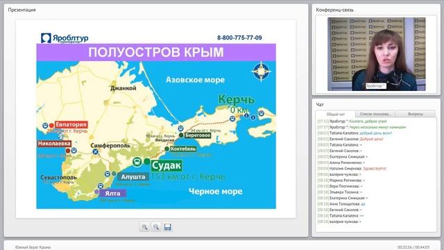Click the Керчь city name on map
444x250 pixels.
click(x=237, y=100)
